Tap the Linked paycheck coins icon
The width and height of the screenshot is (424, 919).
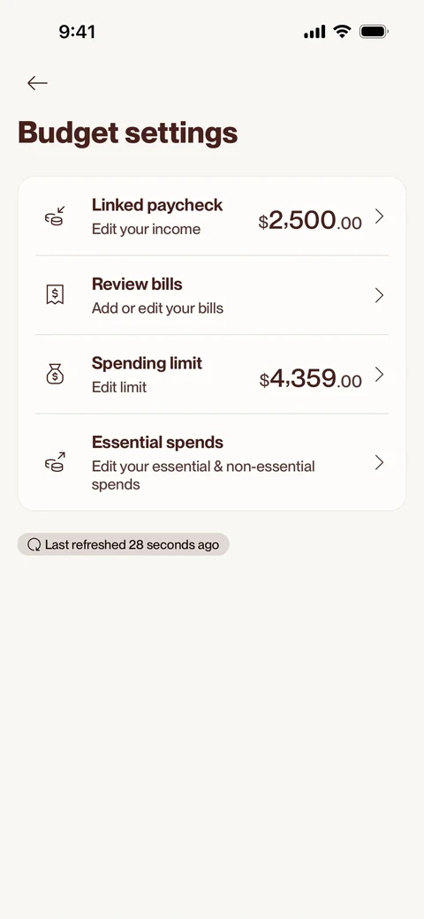pyautogui.click(x=55, y=216)
